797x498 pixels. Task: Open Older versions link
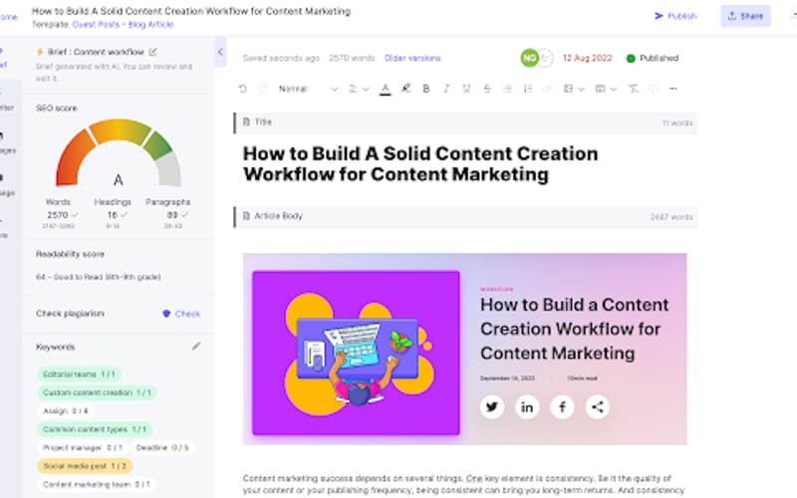[x=412, y=58]
